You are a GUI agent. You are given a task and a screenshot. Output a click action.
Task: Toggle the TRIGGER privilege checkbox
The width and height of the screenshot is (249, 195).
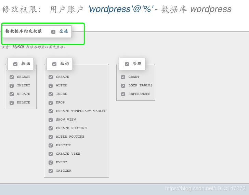[51, 171]
